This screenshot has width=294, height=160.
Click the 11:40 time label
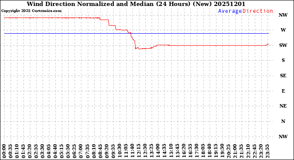pyautogui.click(x=132, y=151)
